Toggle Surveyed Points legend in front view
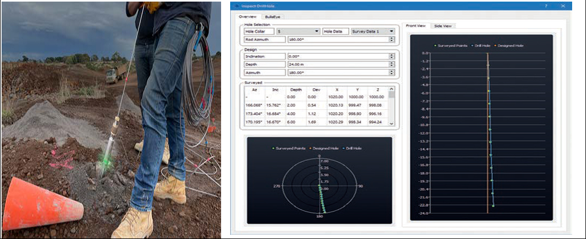Image resolution: width=586 pixels, height=239 pixels. [x=452, y=46]
